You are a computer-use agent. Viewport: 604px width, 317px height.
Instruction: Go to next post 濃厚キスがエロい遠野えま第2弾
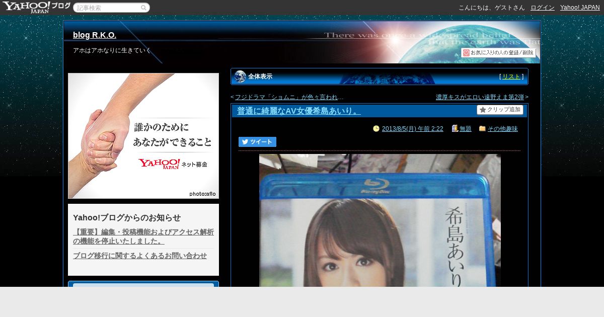480,97
